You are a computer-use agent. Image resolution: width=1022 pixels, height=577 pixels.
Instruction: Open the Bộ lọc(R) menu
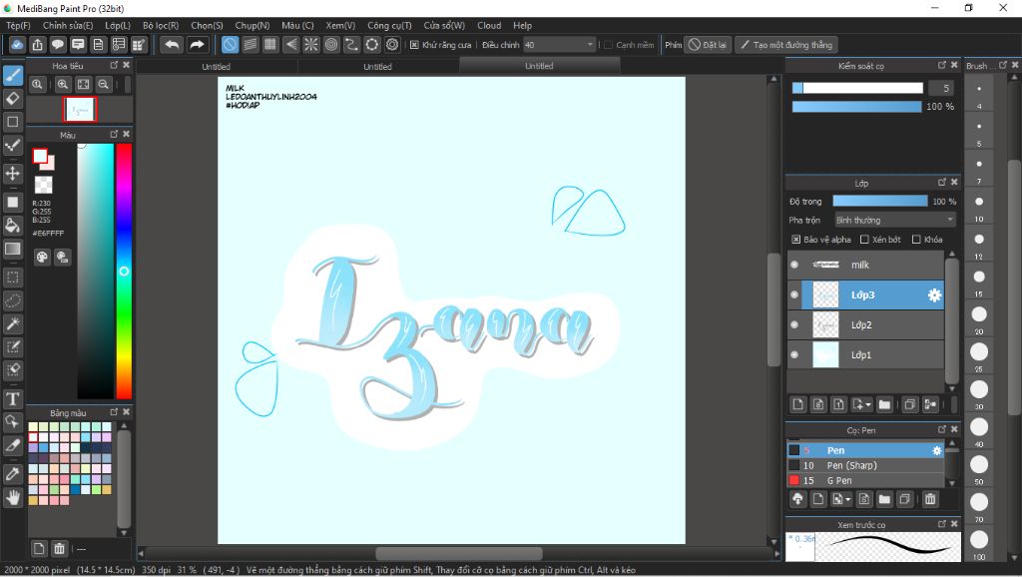(161, 25)
